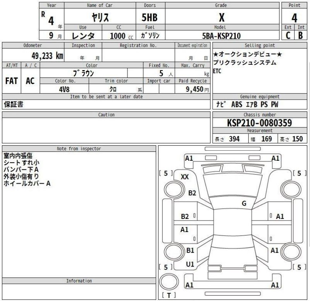This screenshot has width=310, height=301.
Task: Click the upper-left wheel circle in diagram
Action: (x=173, y=189)
